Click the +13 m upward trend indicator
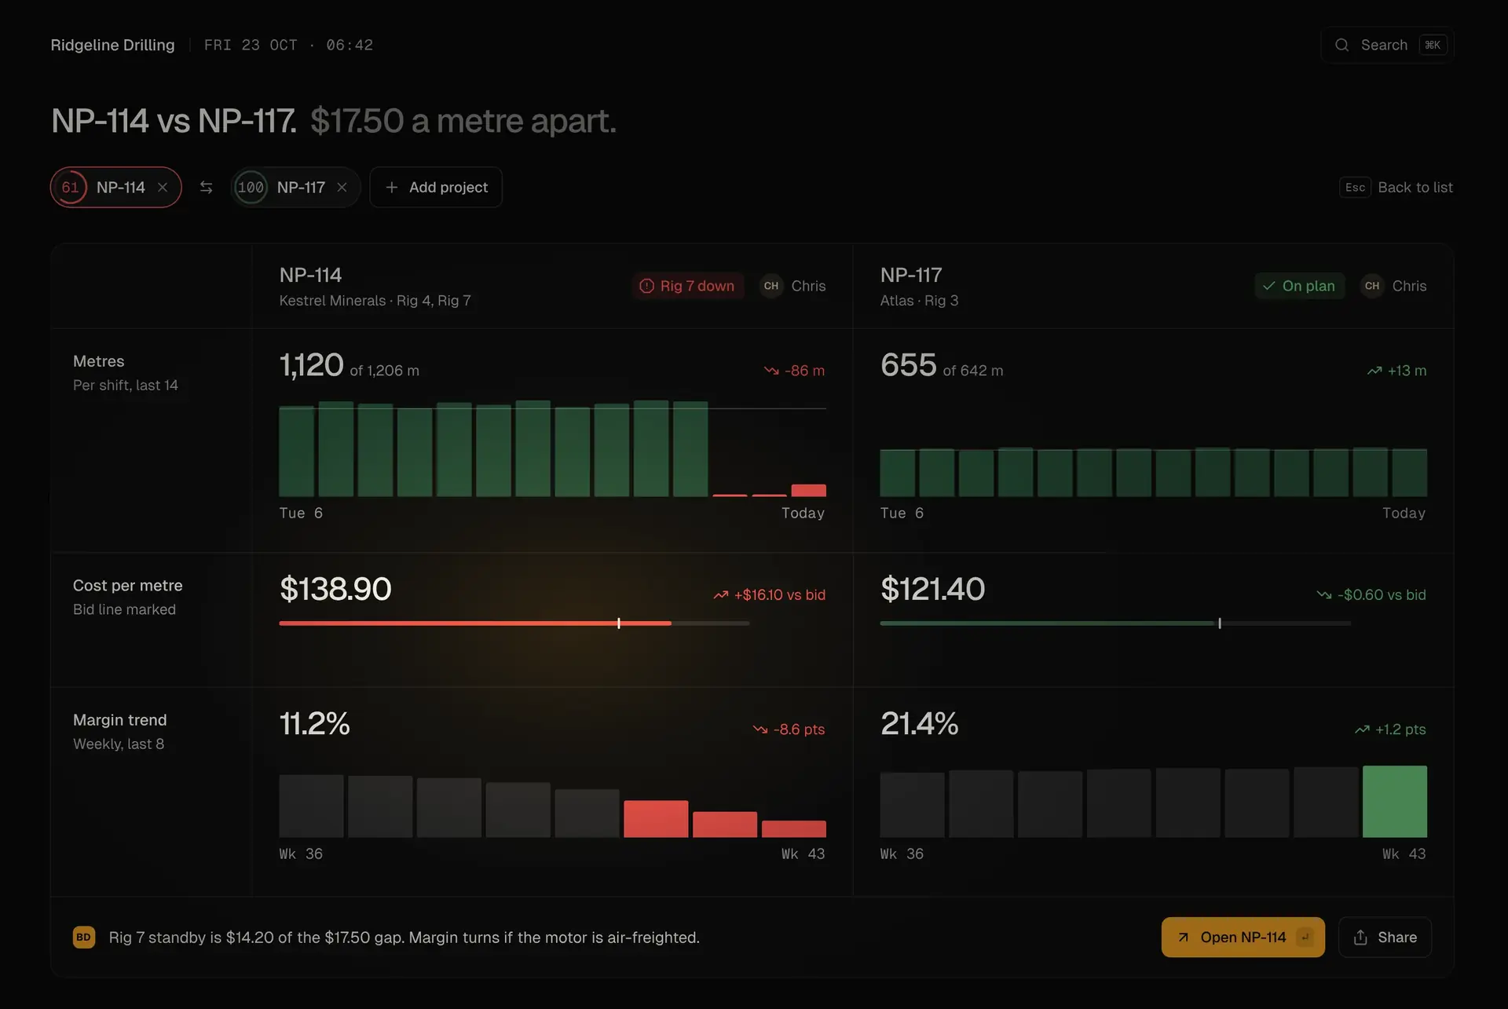 (1396, 371)
